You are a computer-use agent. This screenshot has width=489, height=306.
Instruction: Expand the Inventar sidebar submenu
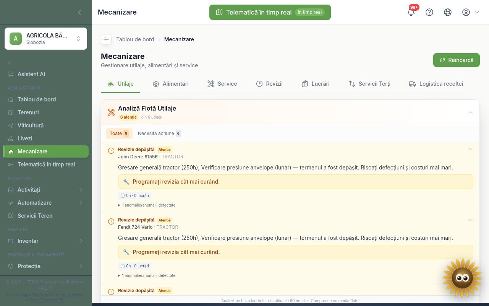(x=46, y=241)
